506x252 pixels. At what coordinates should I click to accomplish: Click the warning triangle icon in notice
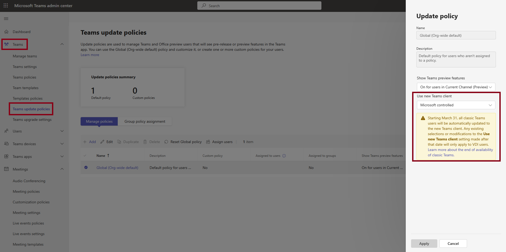(423, 118)
